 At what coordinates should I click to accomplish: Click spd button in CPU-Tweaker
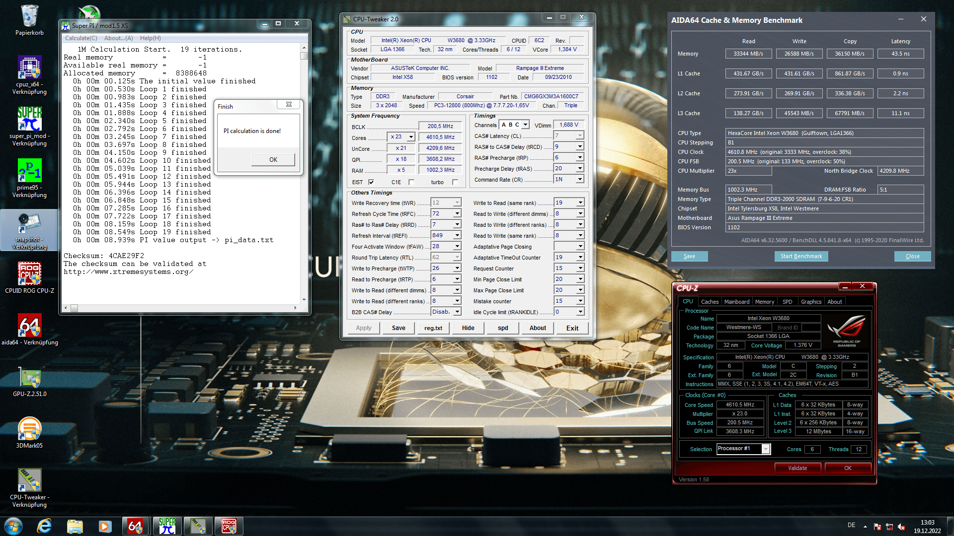tap(503, 328)
